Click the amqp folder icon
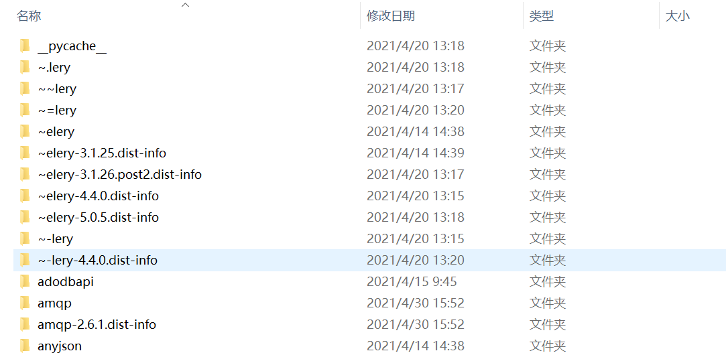 click(25, 303)
